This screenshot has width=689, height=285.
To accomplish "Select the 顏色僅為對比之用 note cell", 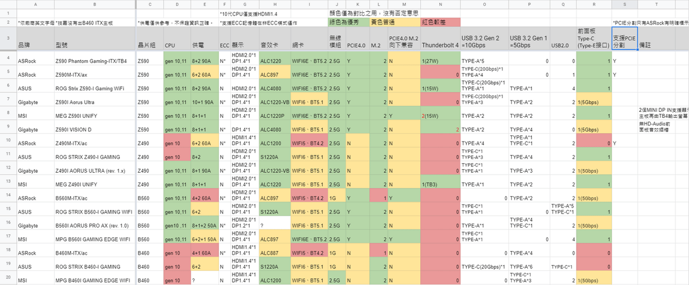I will click(x=374, y=13).
